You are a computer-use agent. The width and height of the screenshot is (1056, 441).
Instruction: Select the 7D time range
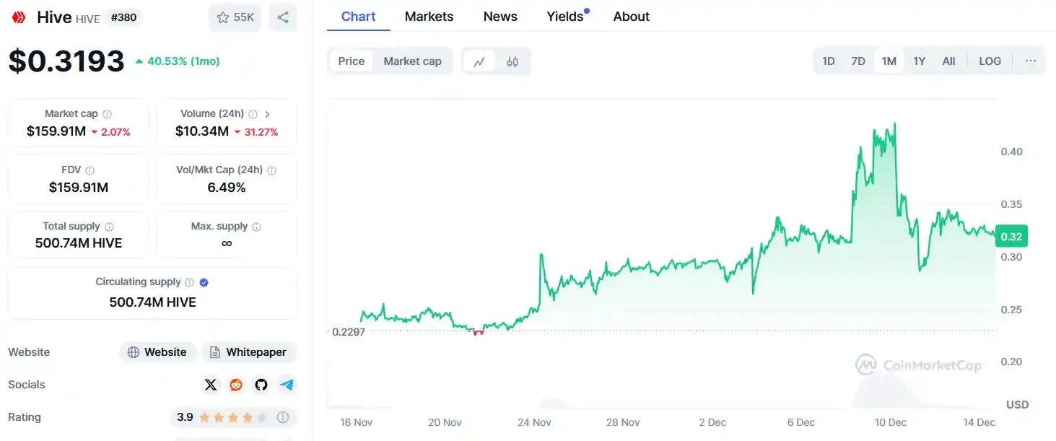pyautogui.click(x=858, y=61)
